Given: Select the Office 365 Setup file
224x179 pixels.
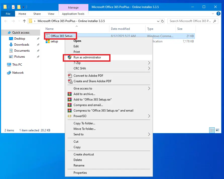Looking at the screenshot, I should click(x=62, y=36).
